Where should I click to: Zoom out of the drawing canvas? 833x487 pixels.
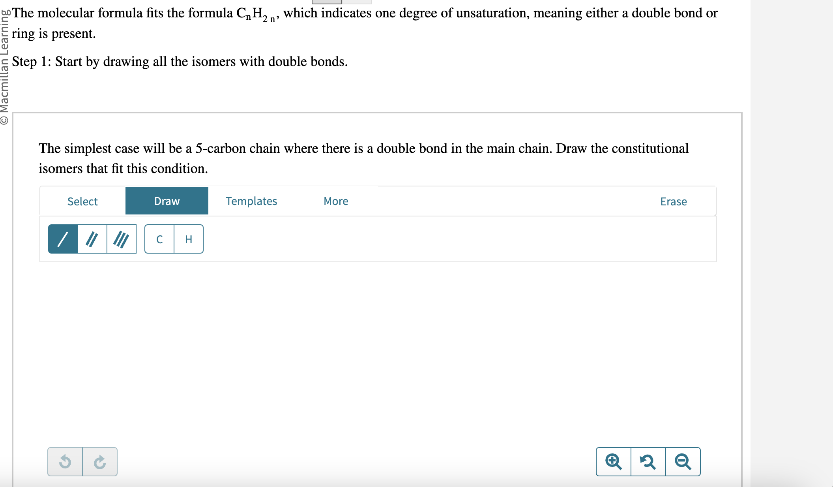(x=683, y=461)
